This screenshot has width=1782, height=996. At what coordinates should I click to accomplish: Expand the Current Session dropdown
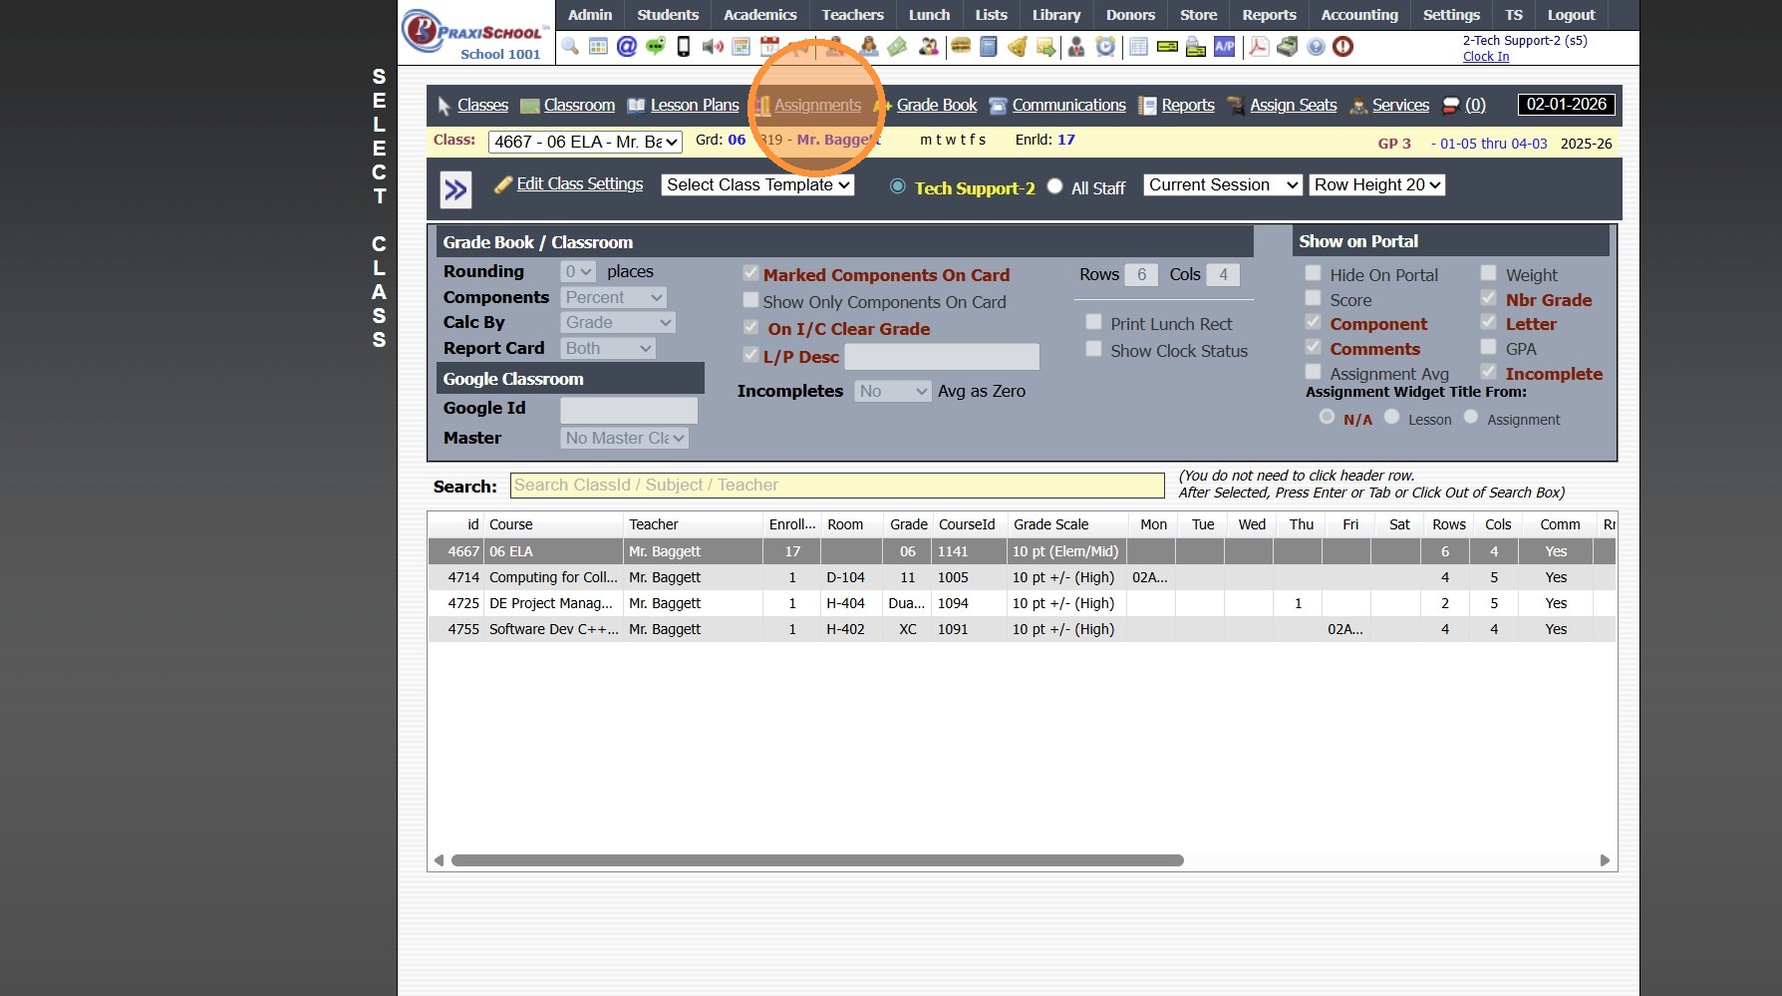point(1223,184)
